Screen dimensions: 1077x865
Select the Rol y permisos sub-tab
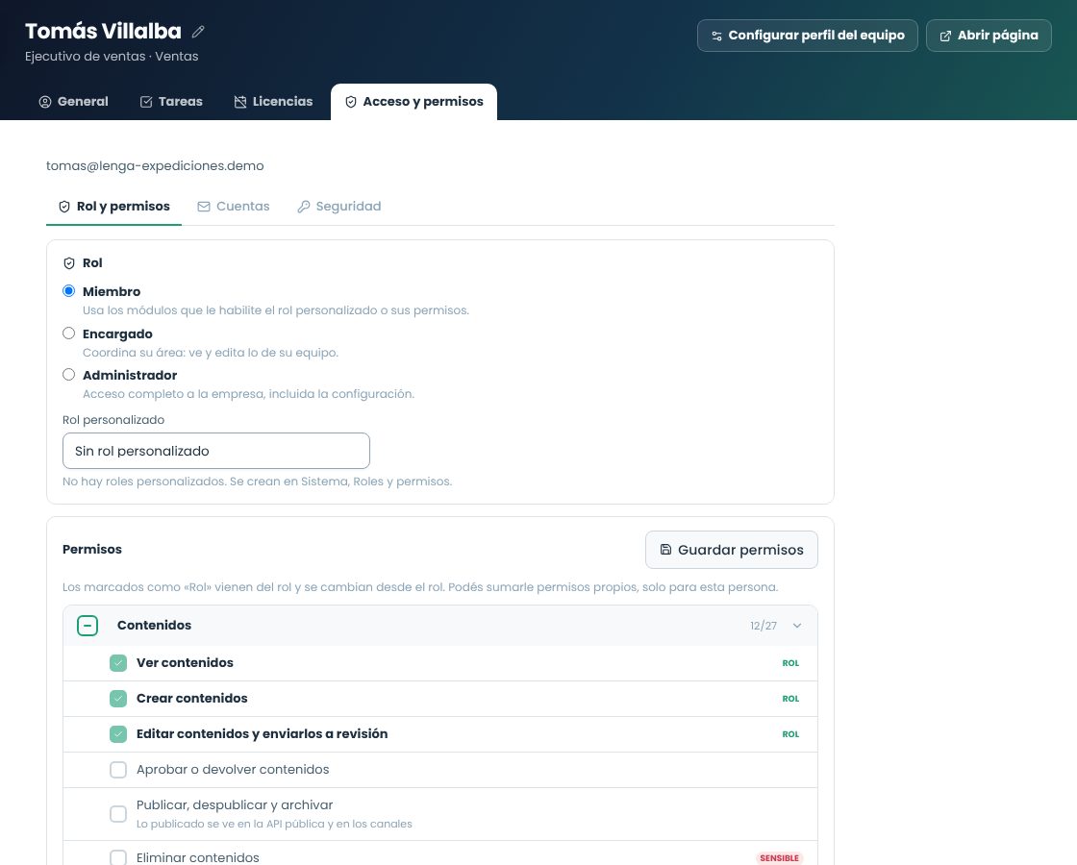pyautogui.click(x=114, y=207)
